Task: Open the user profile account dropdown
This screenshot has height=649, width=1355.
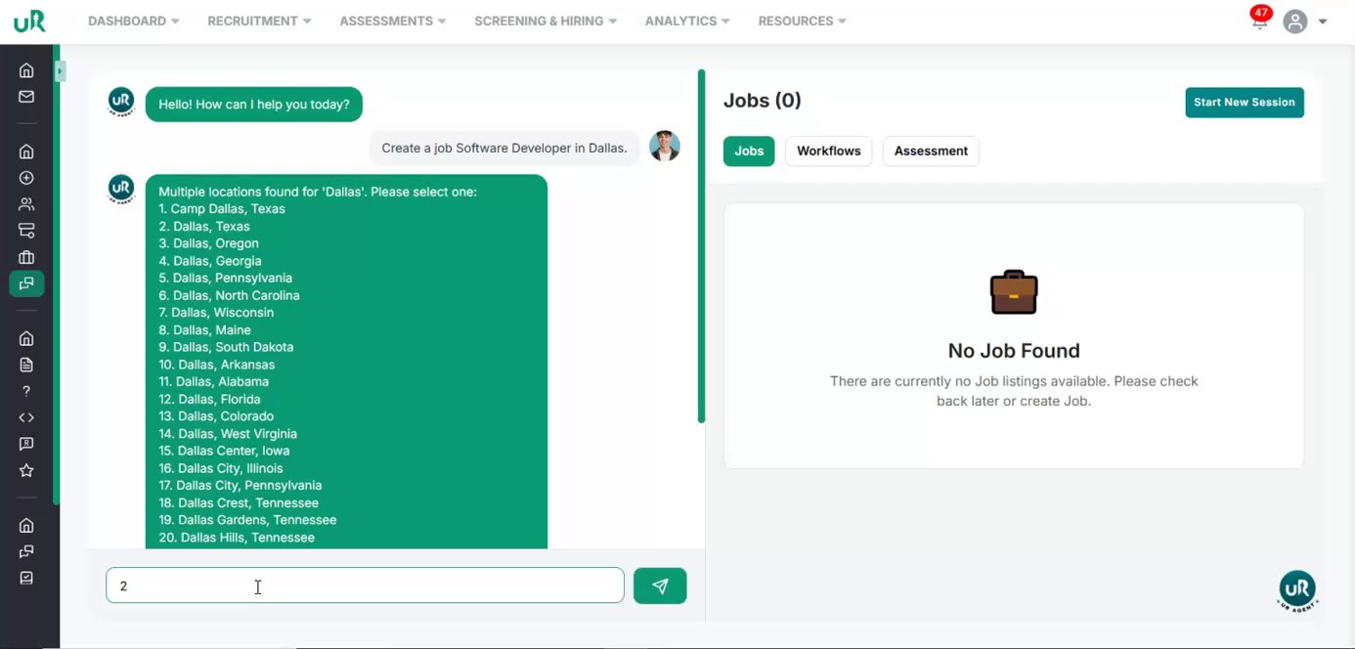Action: [1305, 22]
